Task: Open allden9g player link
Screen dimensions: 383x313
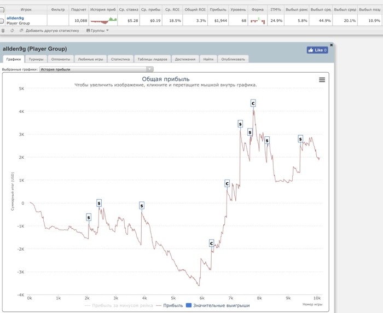Action: 15,18
